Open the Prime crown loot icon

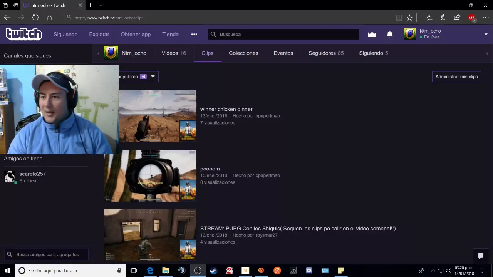372,34
